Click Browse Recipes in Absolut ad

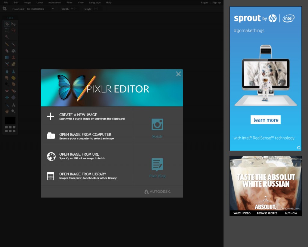pos(267,213)
